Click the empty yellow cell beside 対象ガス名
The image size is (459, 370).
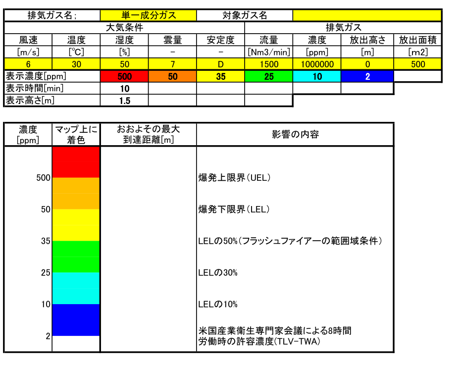click(x=367, y=15)
